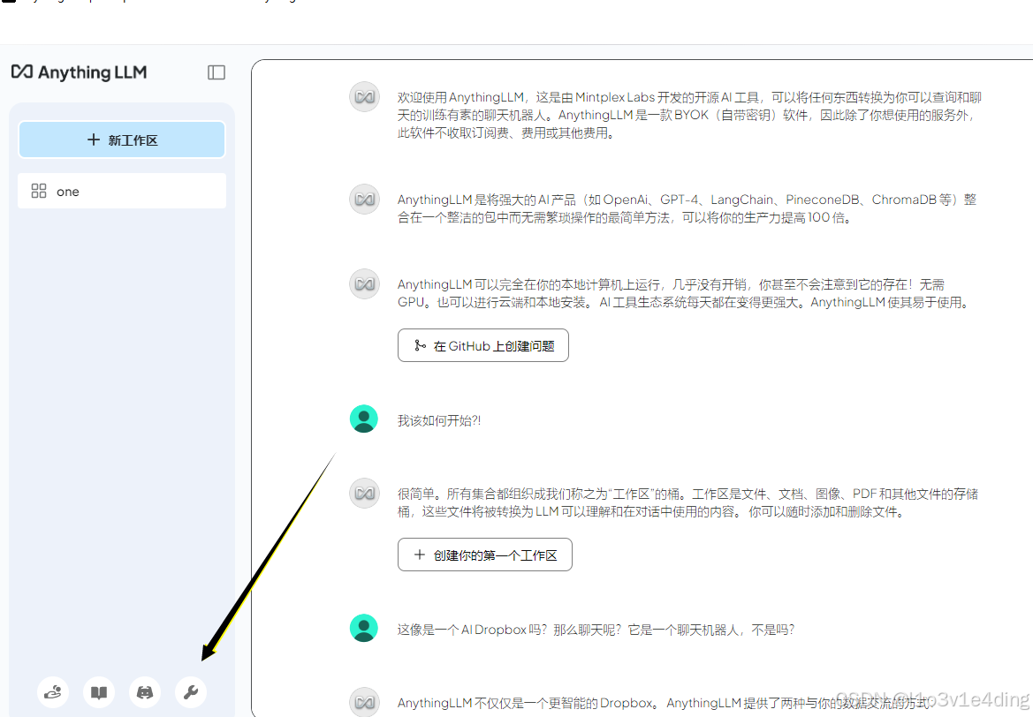Click the message mentioning LangChain、PineconeDB

(687, 208)
